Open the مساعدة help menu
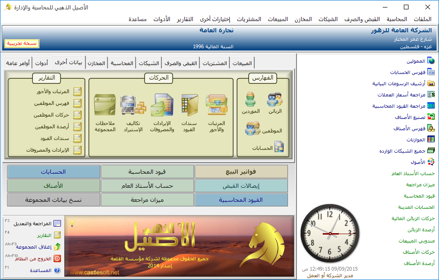This screenshot has width=439, height=280. pyautogui.click(x=137, y=19)
